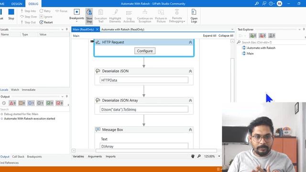This screenshot has width=306, height=172.
Task: Click Collapse All in the designer
Action: [x=226, y=36]
